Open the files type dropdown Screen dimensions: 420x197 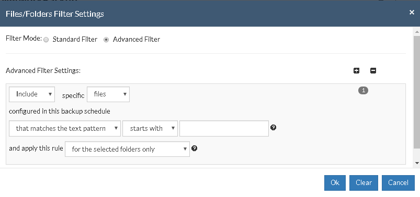pyautogui.click(x=108, y=94)
